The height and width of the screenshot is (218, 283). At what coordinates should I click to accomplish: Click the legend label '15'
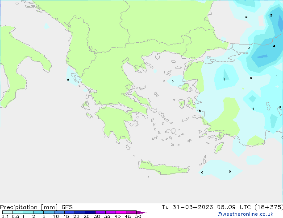(66, 216)
